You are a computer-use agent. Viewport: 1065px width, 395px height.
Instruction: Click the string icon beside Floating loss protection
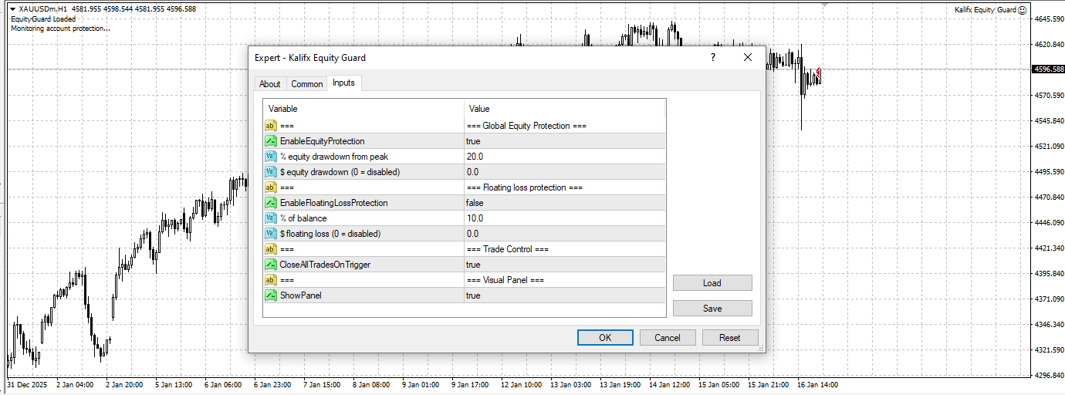[271, 187]
